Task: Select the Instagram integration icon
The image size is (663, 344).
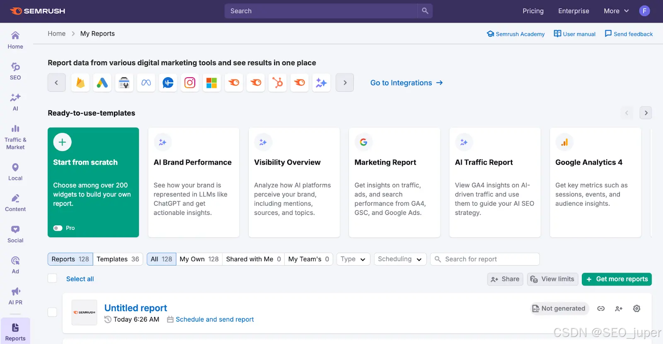Action: tap(190, 83)
